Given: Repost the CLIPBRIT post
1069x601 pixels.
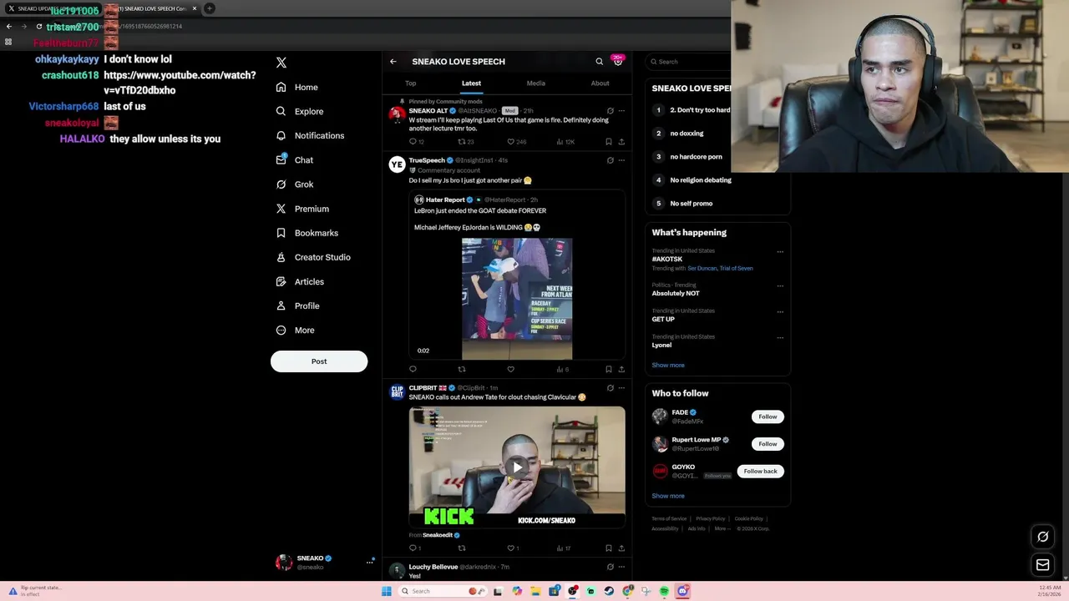Looking at the screenshot, I should pyautogui.click(x=462, y=548).
